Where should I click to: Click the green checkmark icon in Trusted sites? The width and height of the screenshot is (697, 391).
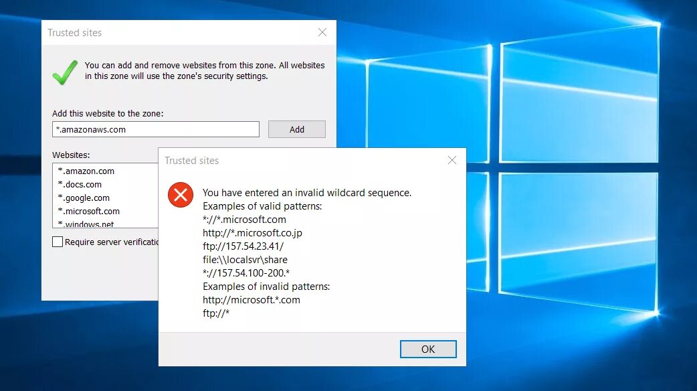coord(65,72)
